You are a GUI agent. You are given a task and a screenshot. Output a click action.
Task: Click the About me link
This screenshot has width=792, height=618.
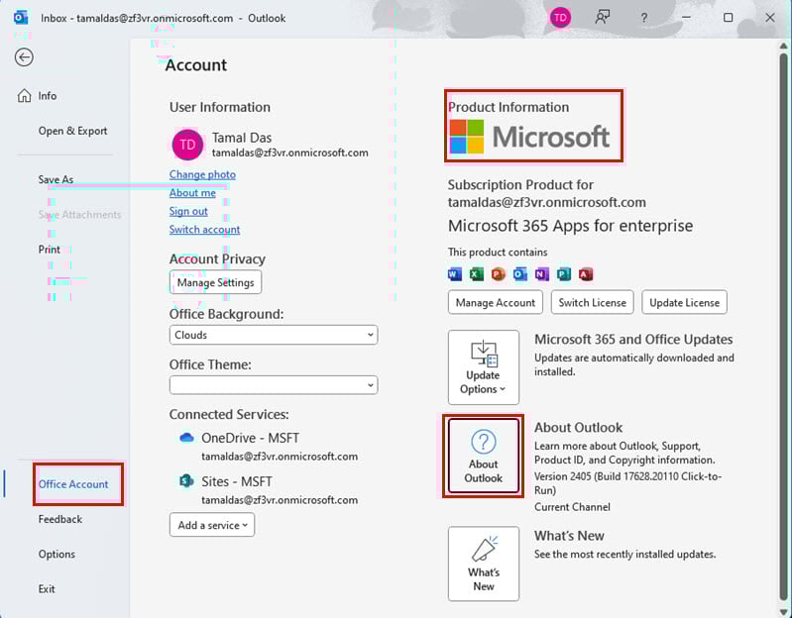pos(192,193)
